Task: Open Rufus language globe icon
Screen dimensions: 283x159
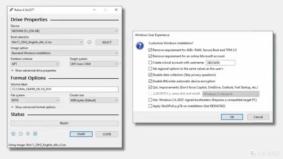Action: point(13,134)
